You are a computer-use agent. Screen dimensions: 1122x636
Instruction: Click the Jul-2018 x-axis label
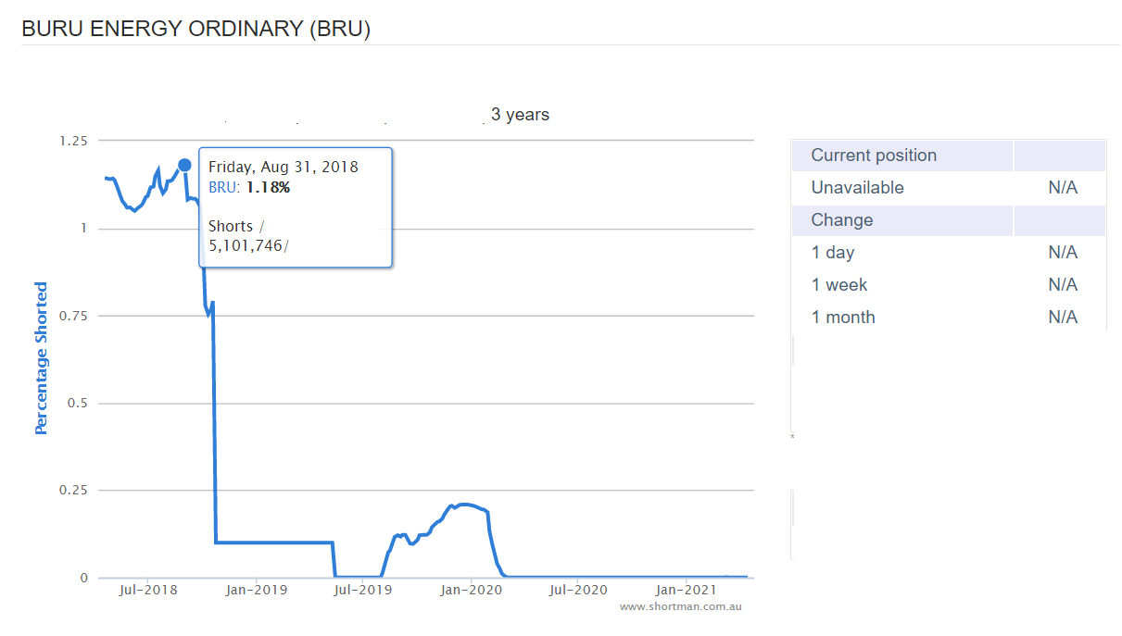click(x=148, y=590)
